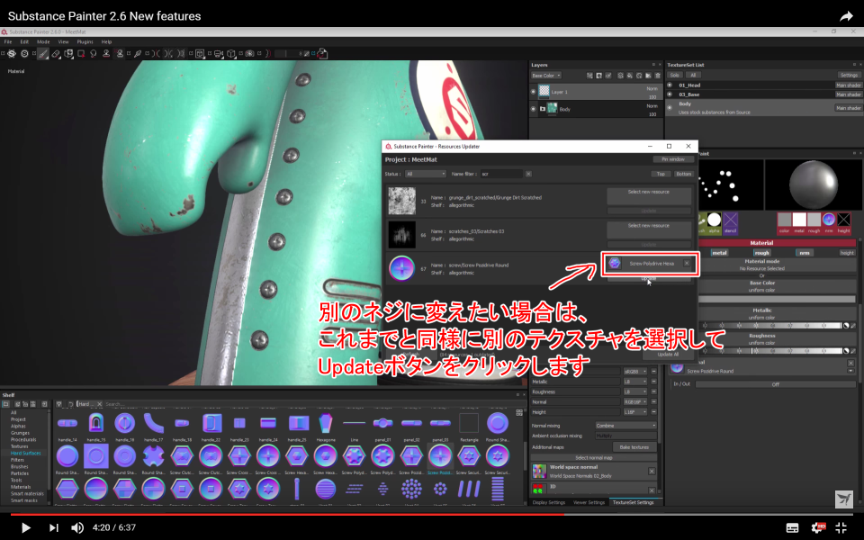The height and width of the screenshot is (540, 864).
Task: Click the delete layer trash icon
Action: pos(657,76)
